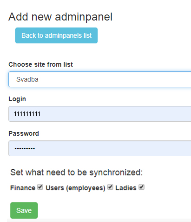Click the synchronization section heading text
Viewport: 191px width, 222px height.
click(x=76, y=173)
